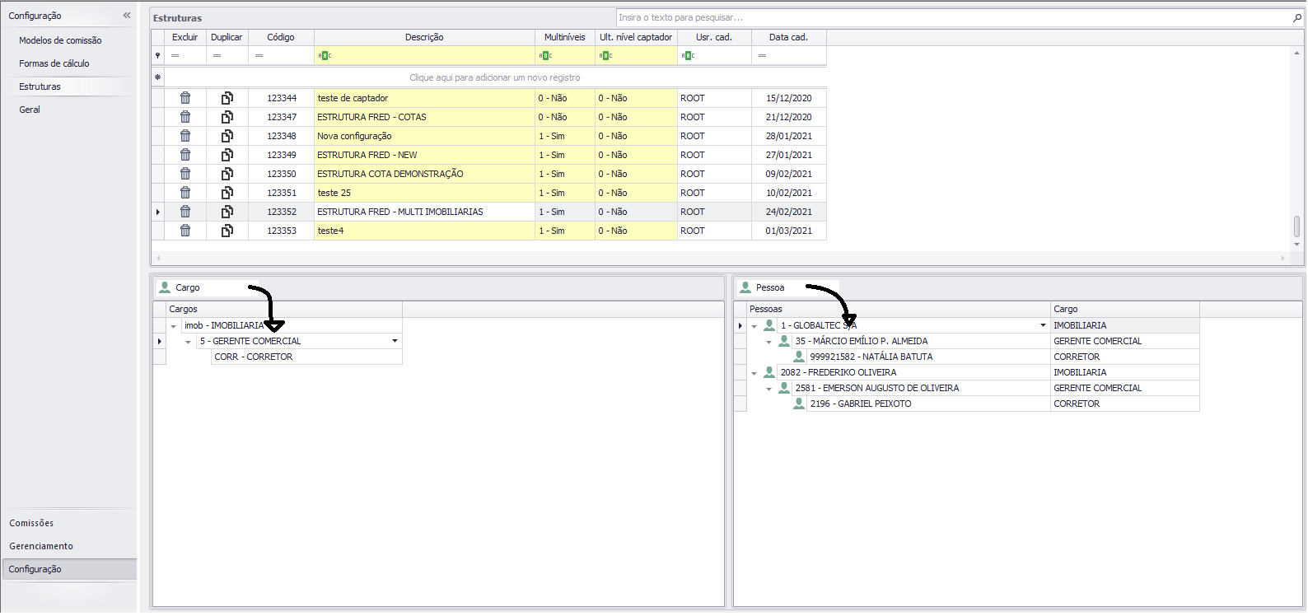Click Descrição column filter condition icon
The height and width of the screenshot is (616, 1308).
tap(325, 55)
